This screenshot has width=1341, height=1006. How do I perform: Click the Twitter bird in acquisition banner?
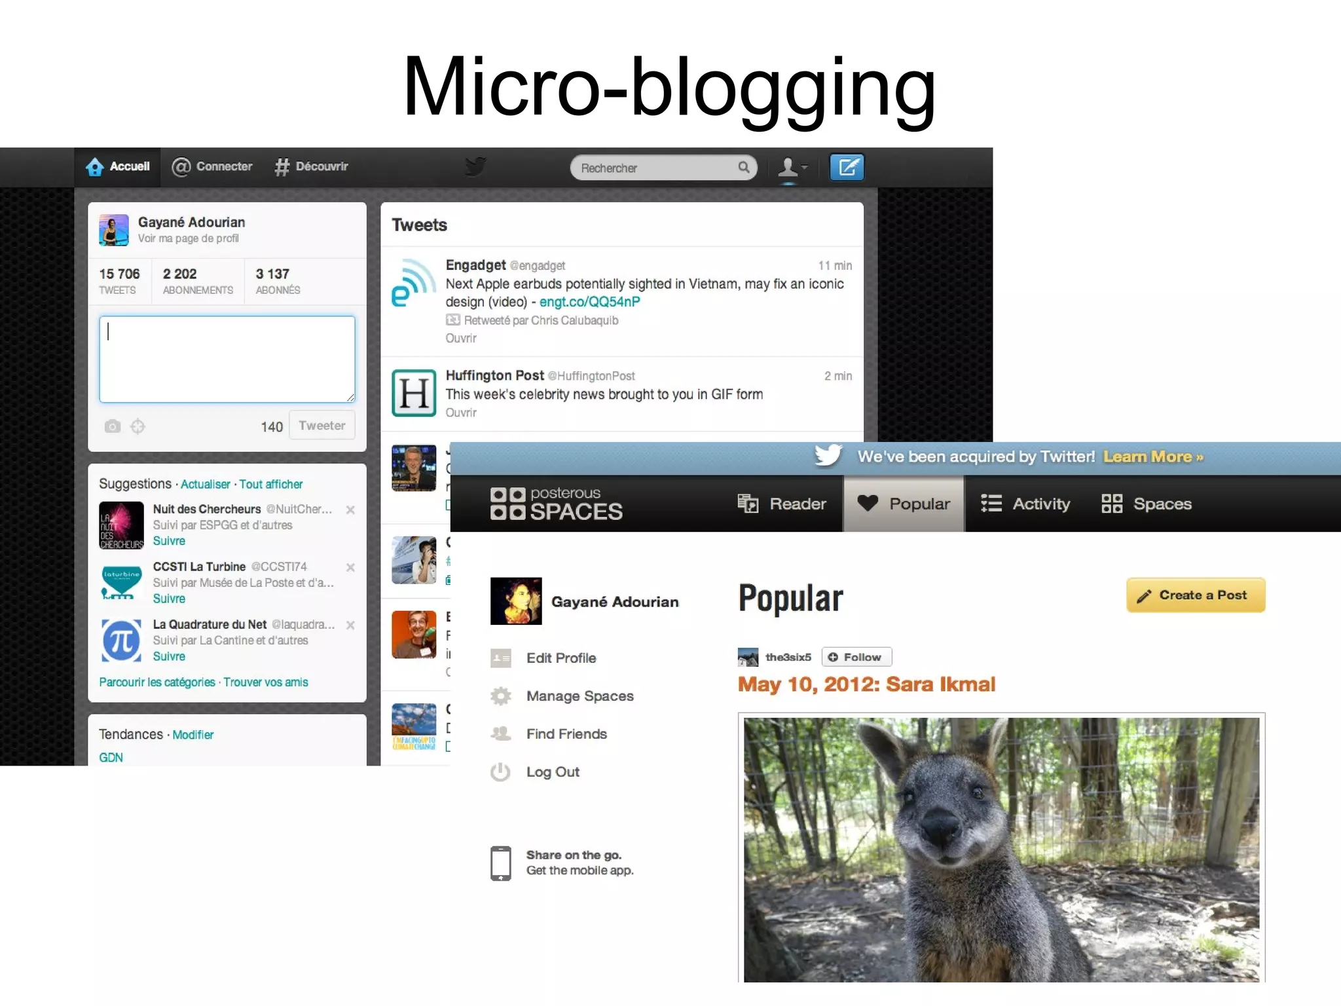click(828, 455)
